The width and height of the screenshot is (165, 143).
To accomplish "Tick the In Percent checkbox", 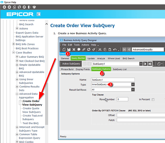I will (153, 100).
